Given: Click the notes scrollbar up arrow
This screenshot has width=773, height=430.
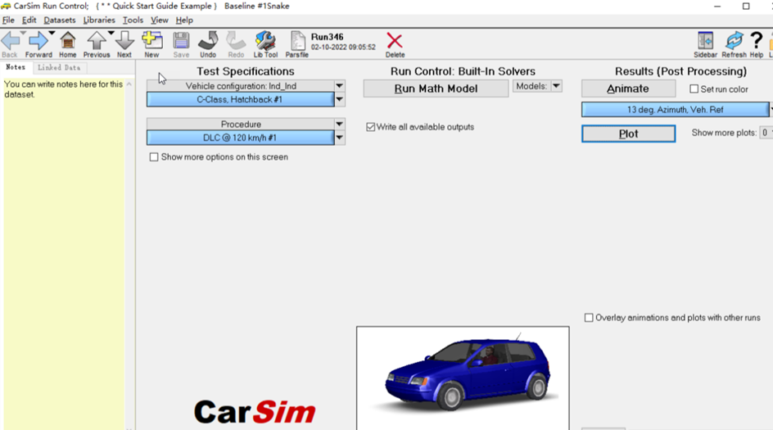Looking at the screenshot, I should pos(129,84).
